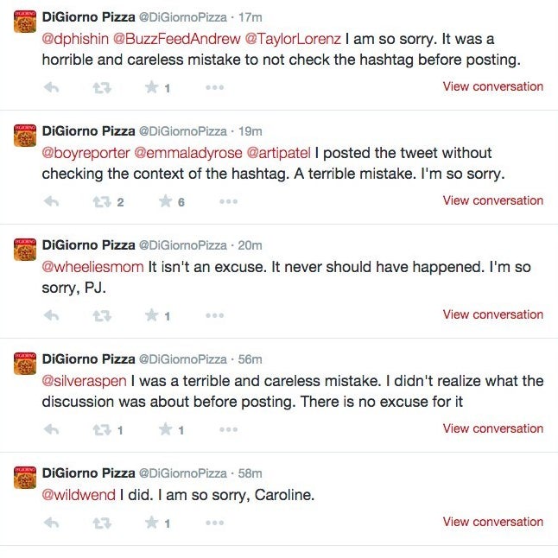The width and height of the screenshot is (558, 558).
Task: View conversation for the 56m tweet
Action: pyautogui.click(x=492, y=428)
